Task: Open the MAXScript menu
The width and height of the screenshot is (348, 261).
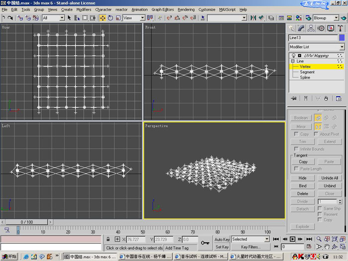Action: tap(227, 9)
